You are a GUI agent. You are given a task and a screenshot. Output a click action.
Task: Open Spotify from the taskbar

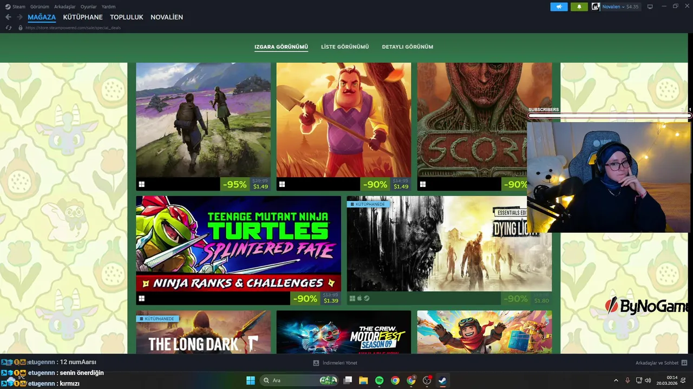379,380
